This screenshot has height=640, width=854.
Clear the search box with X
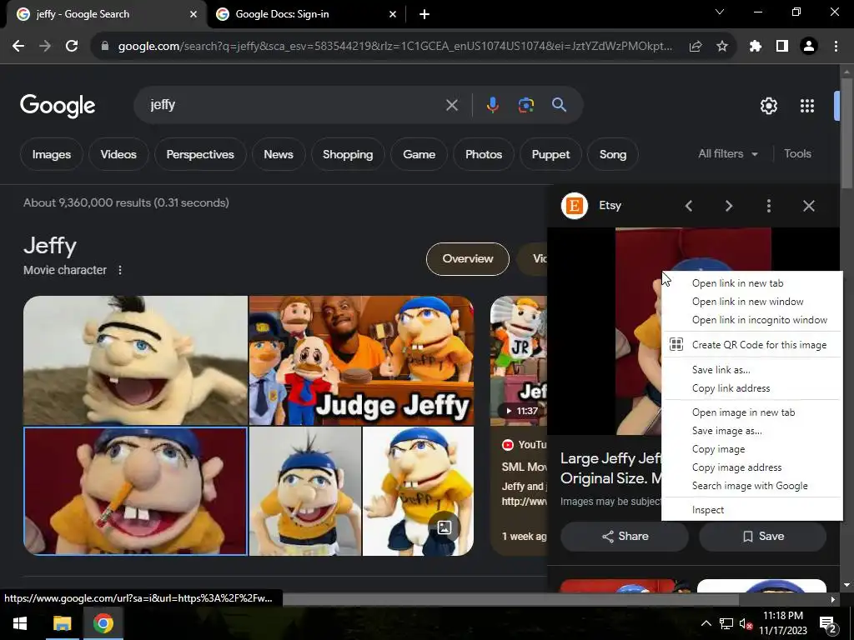coord(452,105)
